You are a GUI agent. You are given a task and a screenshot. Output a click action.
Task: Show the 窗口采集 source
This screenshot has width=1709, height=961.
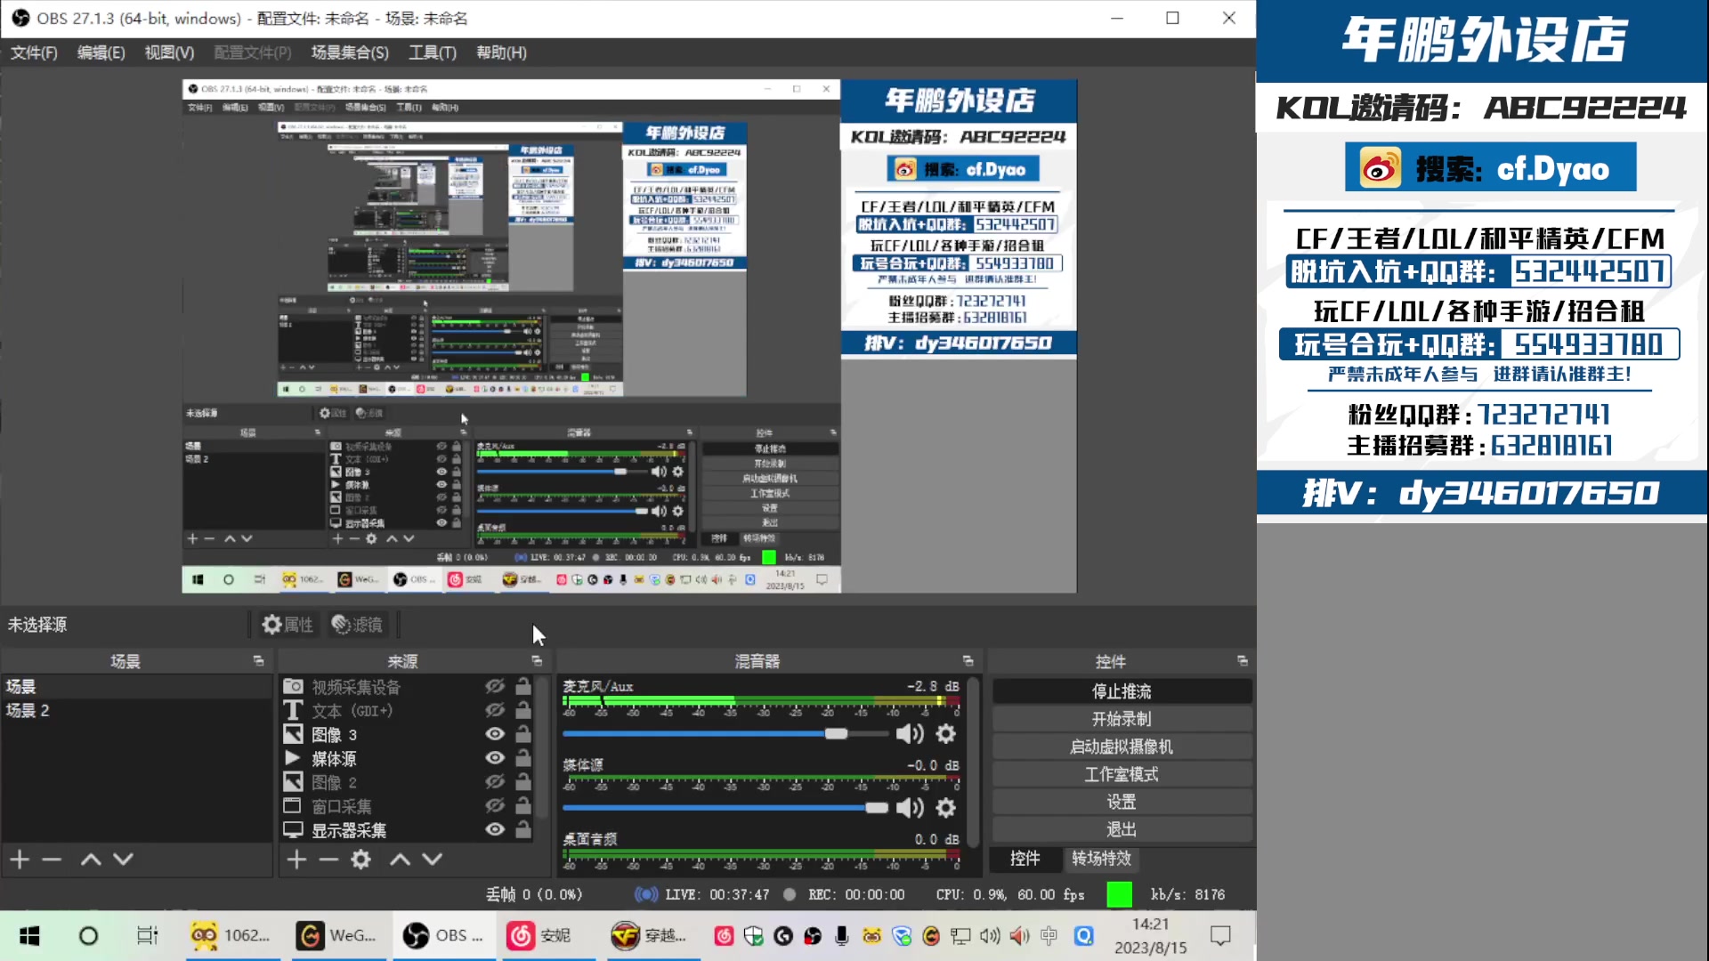point(495,805)
